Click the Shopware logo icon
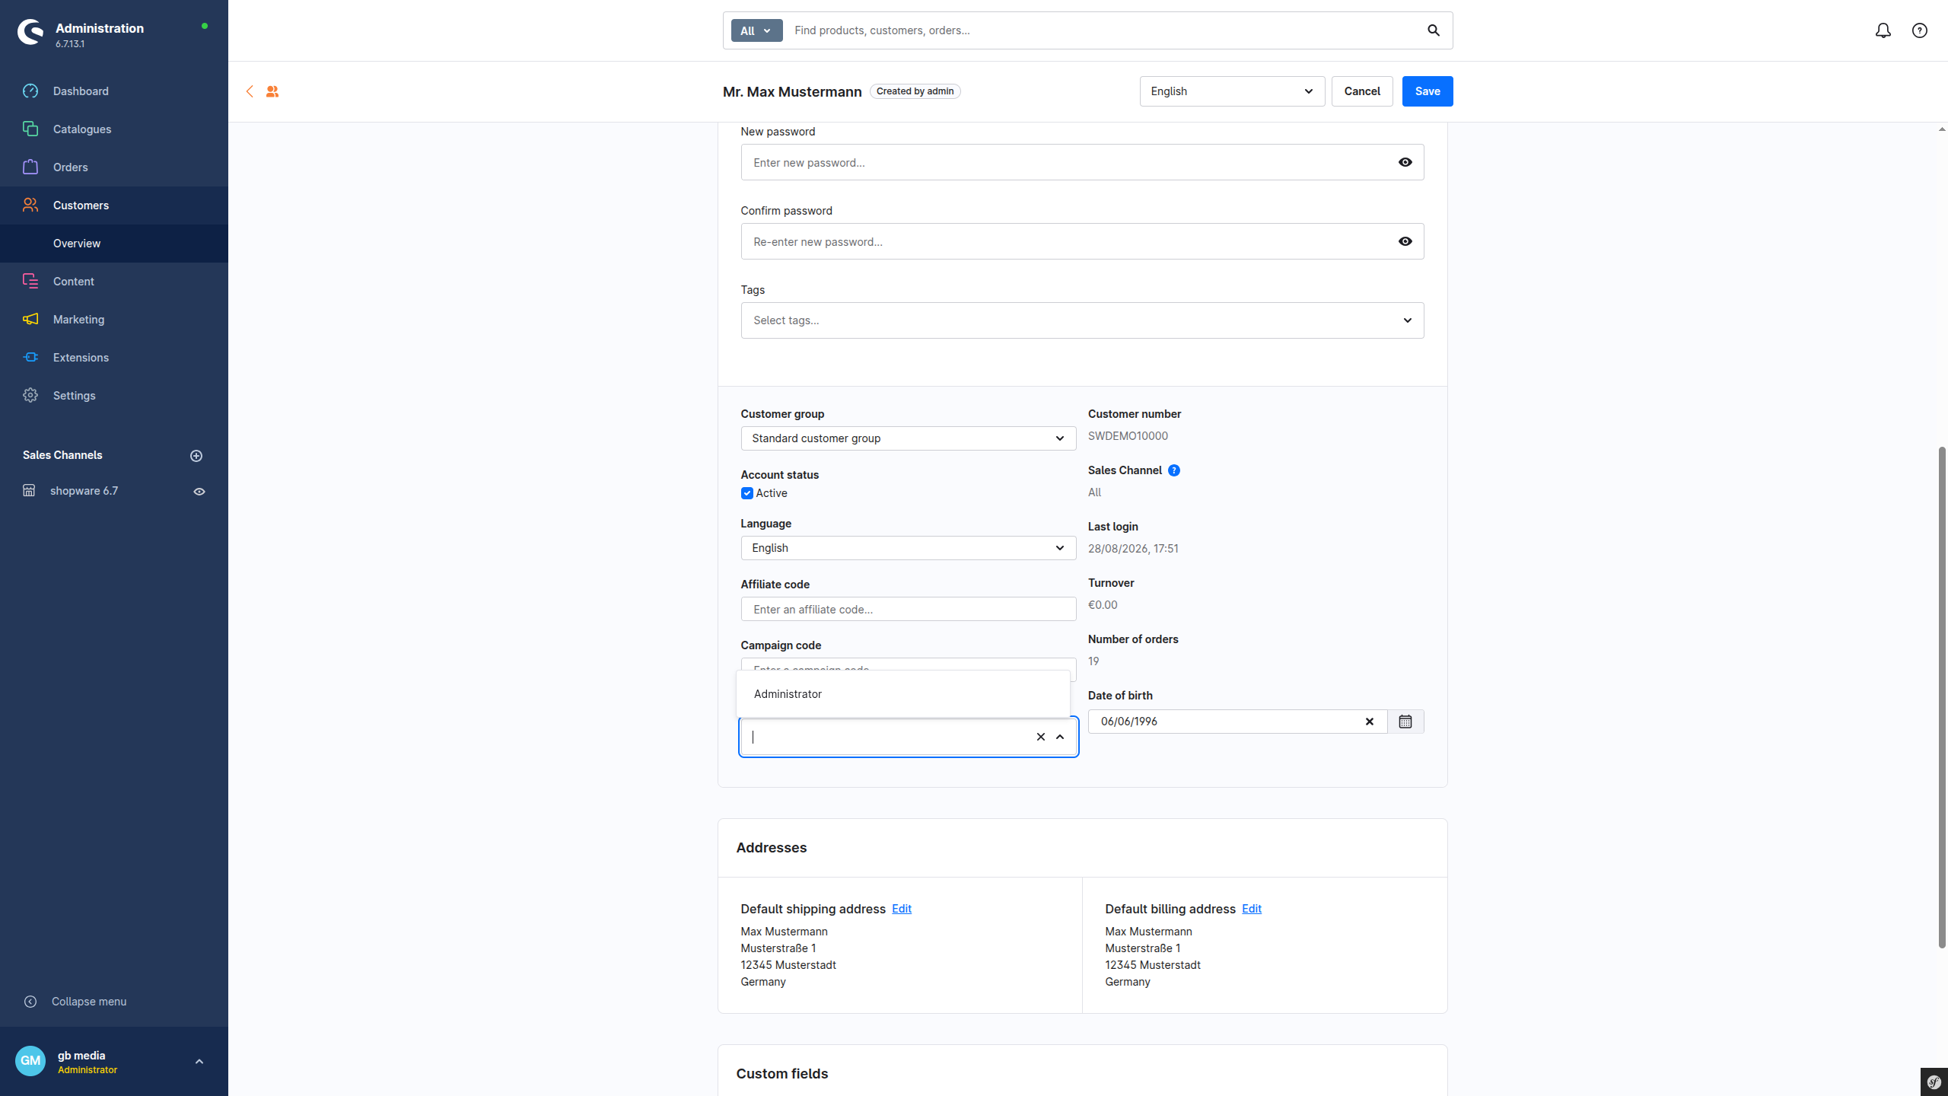1948x1096 pixels. (30, 32)
